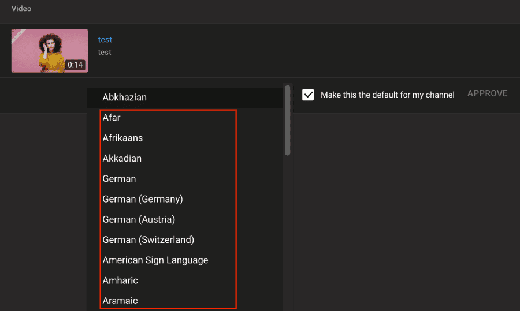Pick German (Austria) from list
This screenshot has width=520, height=311.
[185, 220]
